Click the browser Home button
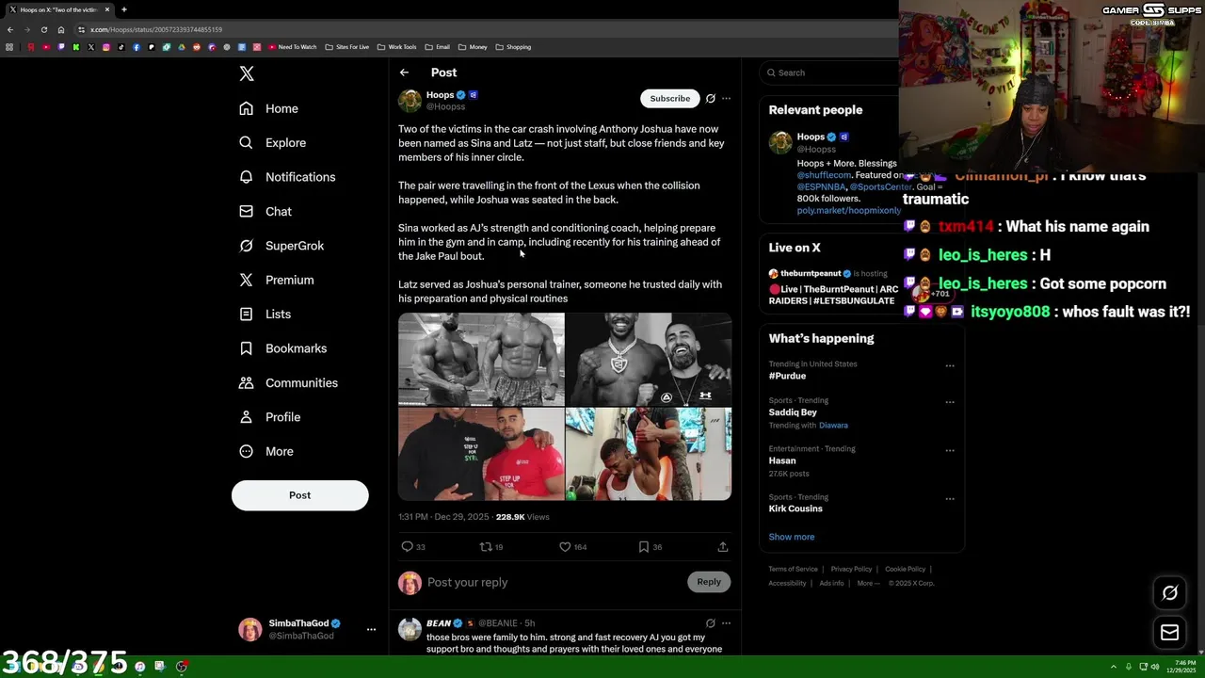This screenshot has height=678, width=1205. (61, 29)
